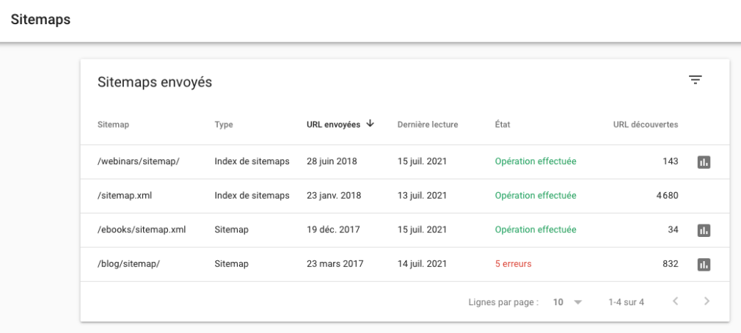Click the Sitemaps page heading

[x=40, y=19]
